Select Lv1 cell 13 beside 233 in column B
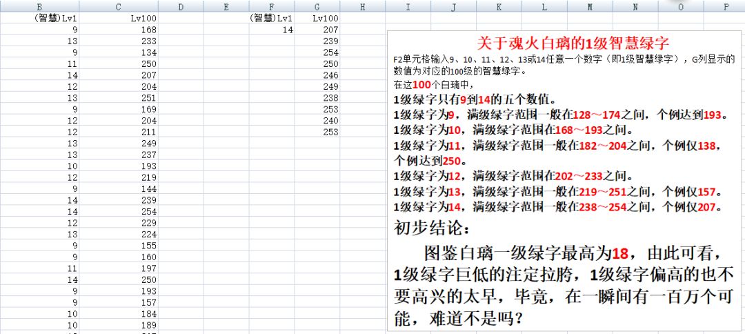This screenshot has height=334, width=745. 39,41
